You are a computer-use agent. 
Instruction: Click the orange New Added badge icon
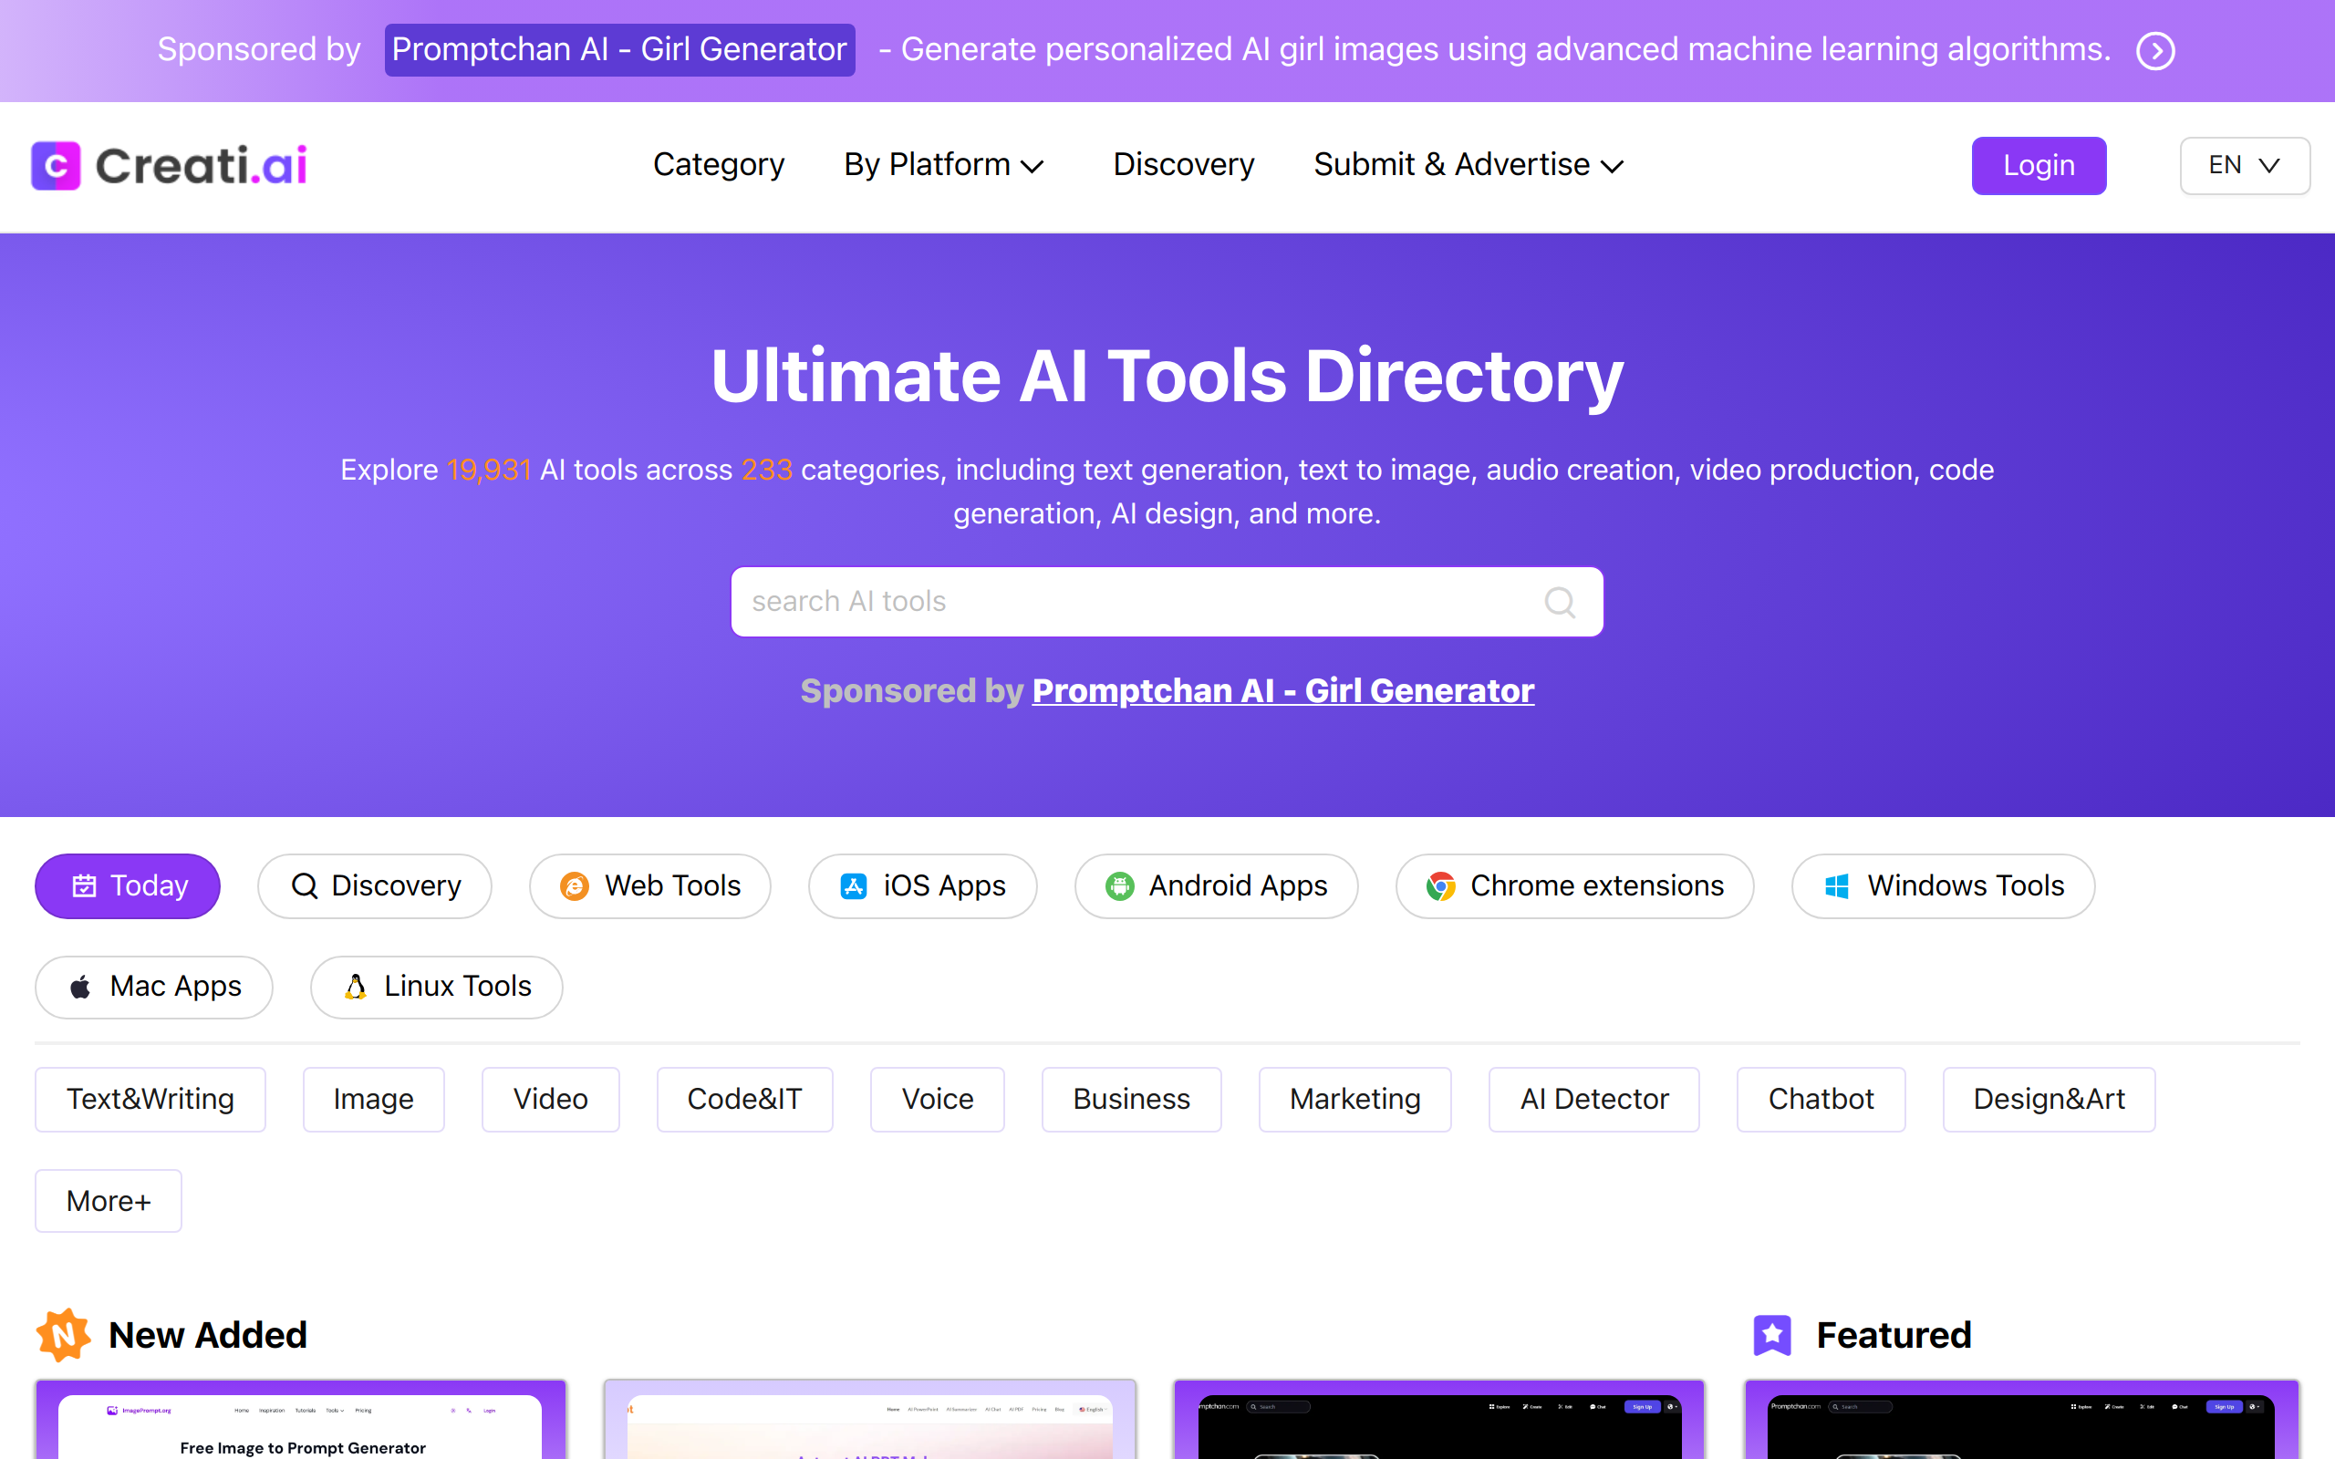pos(64,1336)
